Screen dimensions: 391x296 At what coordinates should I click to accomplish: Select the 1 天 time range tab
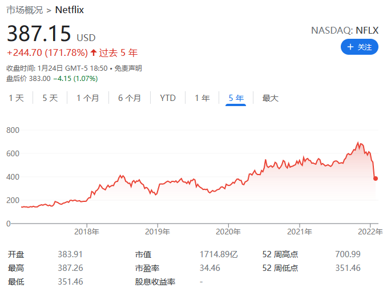16,98
